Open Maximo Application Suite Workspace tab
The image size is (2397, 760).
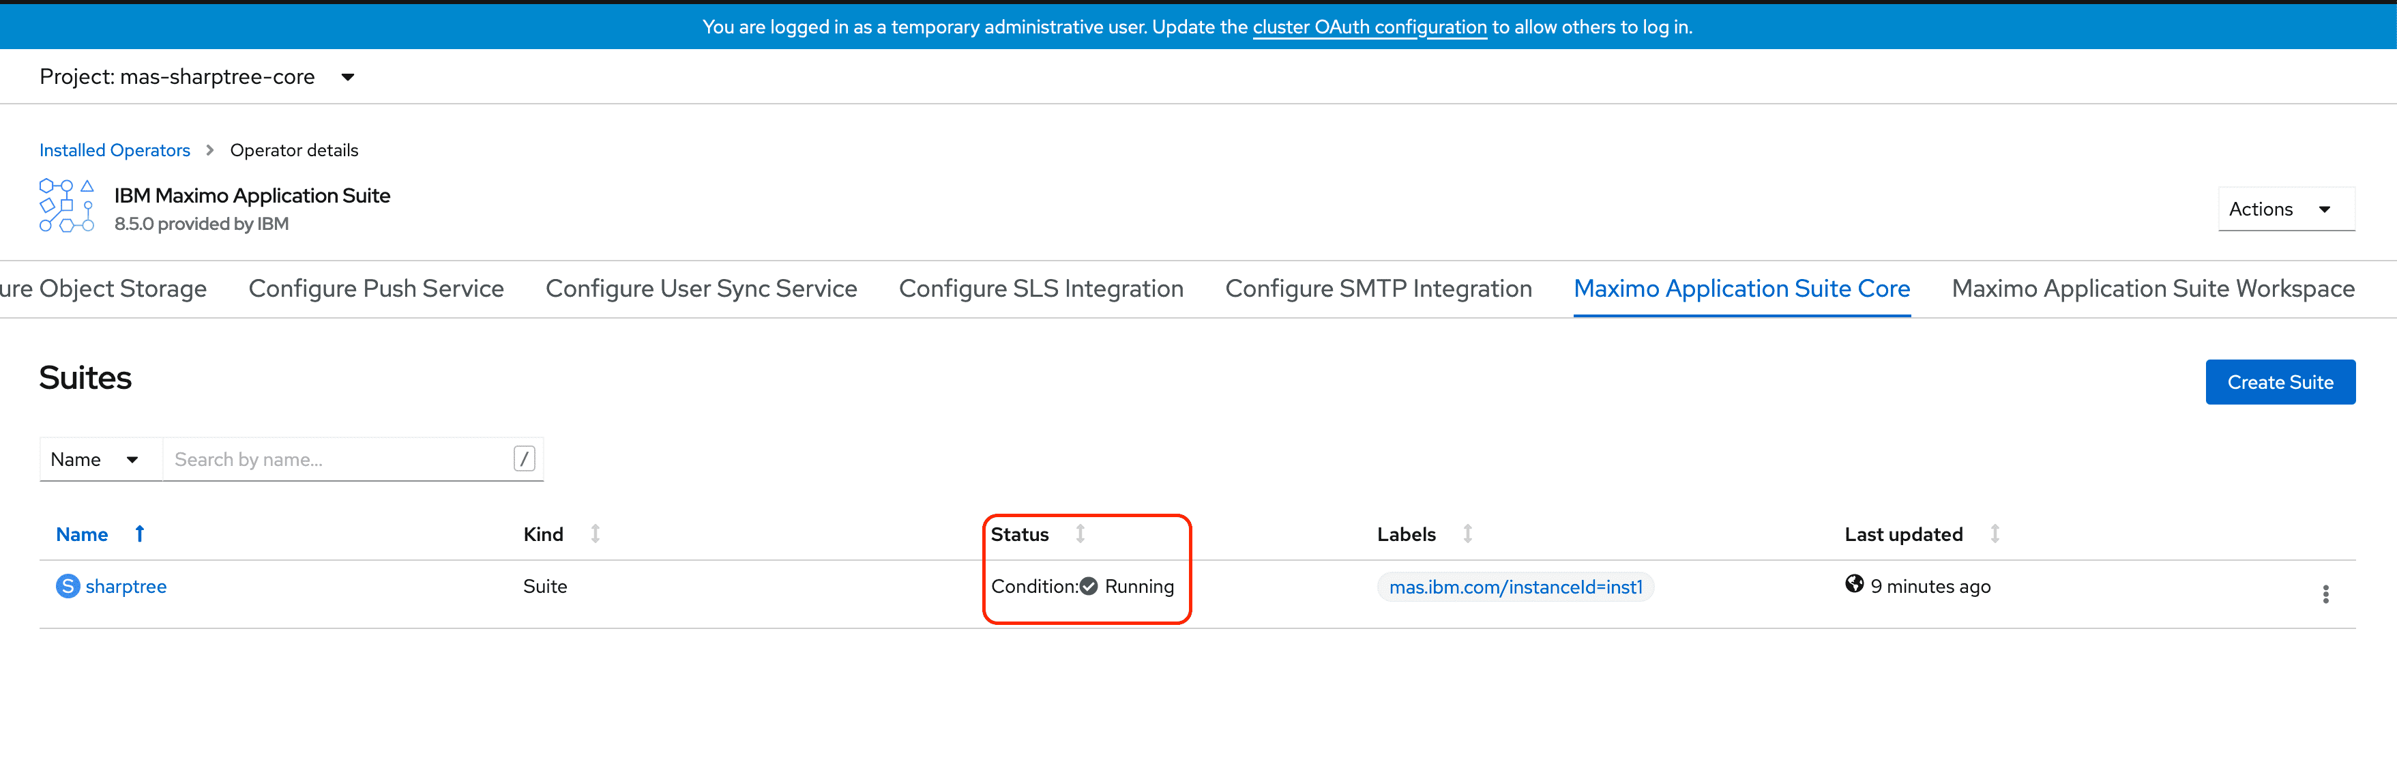(2153, 289)
